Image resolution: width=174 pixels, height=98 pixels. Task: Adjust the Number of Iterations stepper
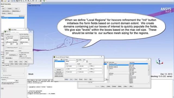tap(29, 39)
